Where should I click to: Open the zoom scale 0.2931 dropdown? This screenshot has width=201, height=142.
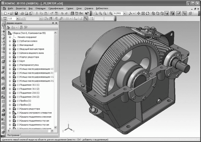[x=125, y=13]
